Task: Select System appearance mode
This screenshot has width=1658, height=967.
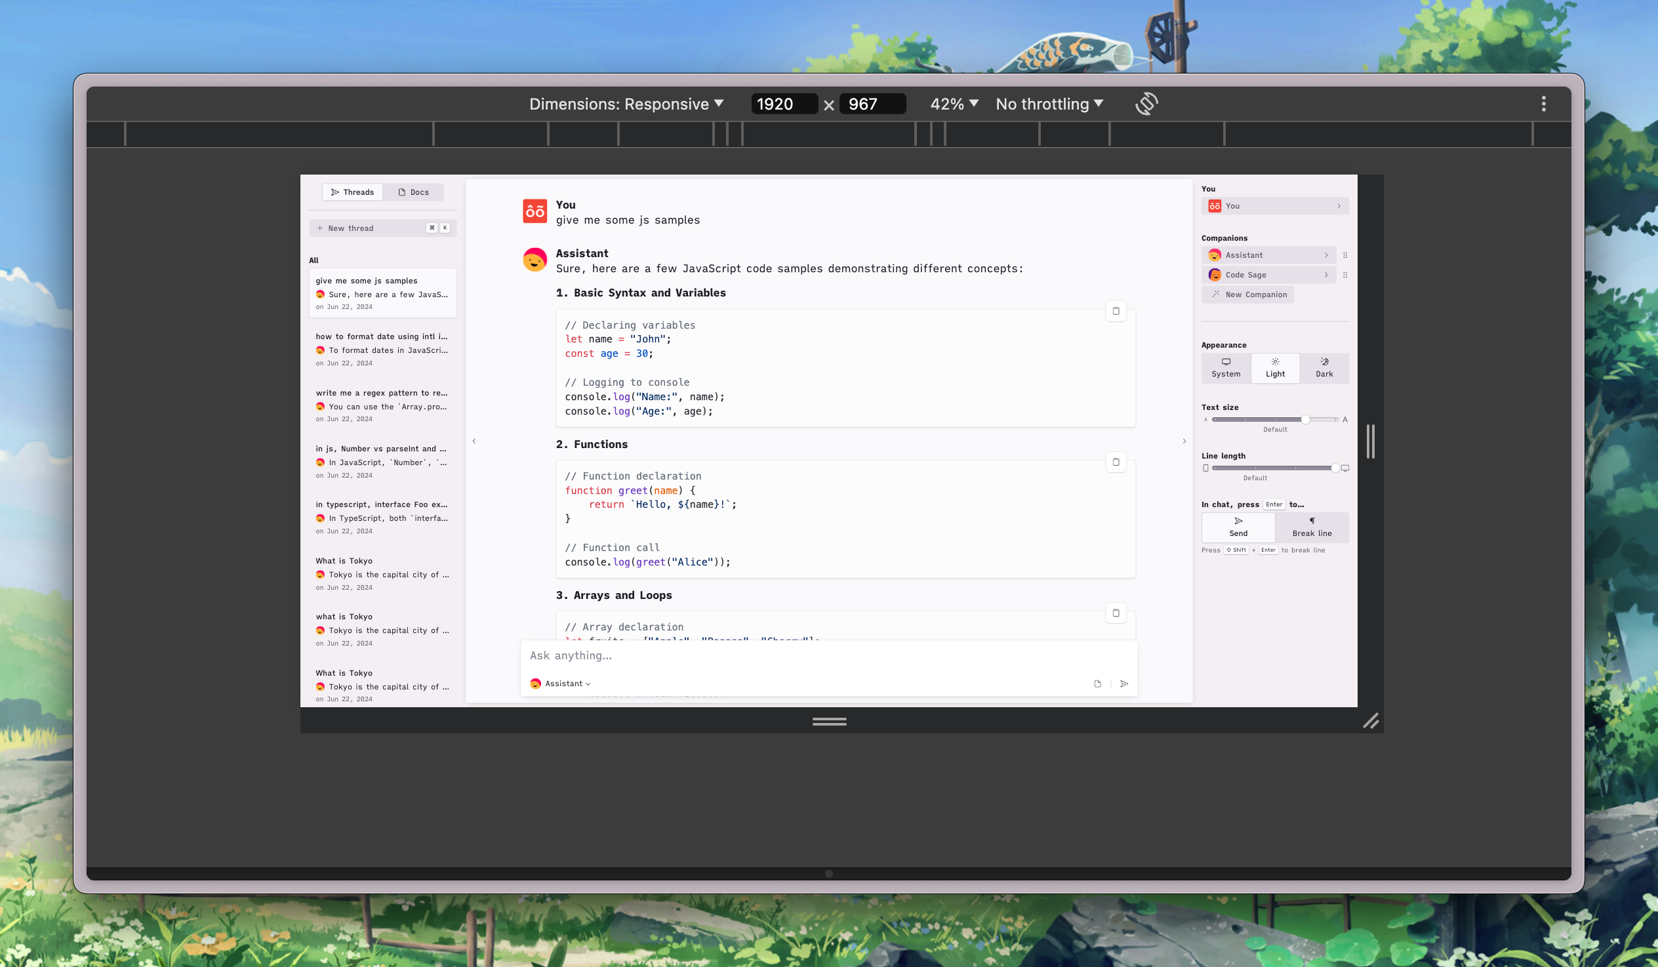Action: click(1226, 368)
